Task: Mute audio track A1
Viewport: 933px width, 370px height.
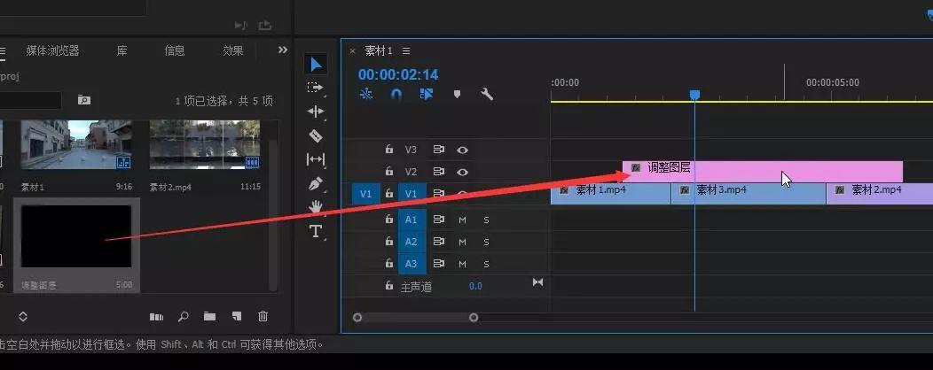Action: point(462,220)
